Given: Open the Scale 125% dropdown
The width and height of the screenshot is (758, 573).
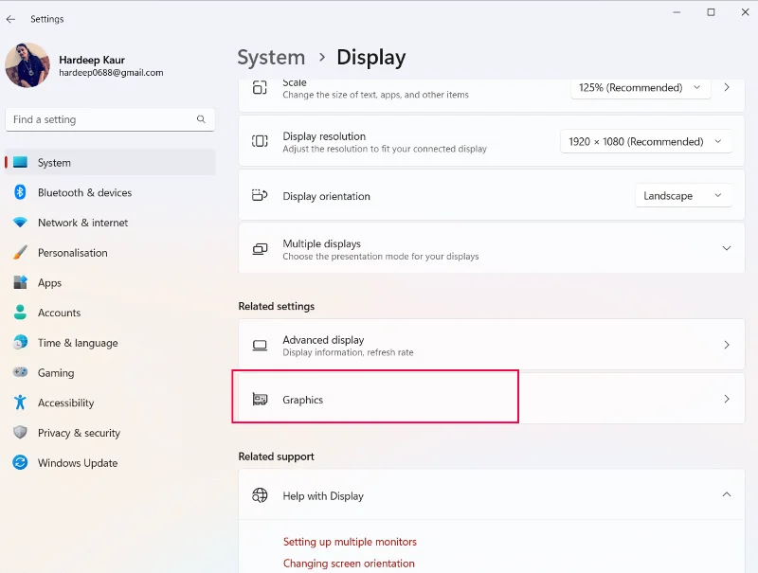Looking at the screenshot, I should tap(641, 88).
